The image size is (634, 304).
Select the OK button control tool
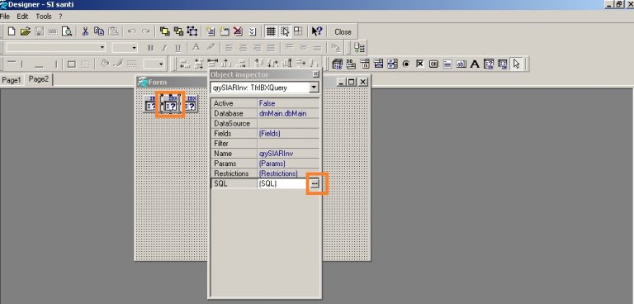pos(433,64)
